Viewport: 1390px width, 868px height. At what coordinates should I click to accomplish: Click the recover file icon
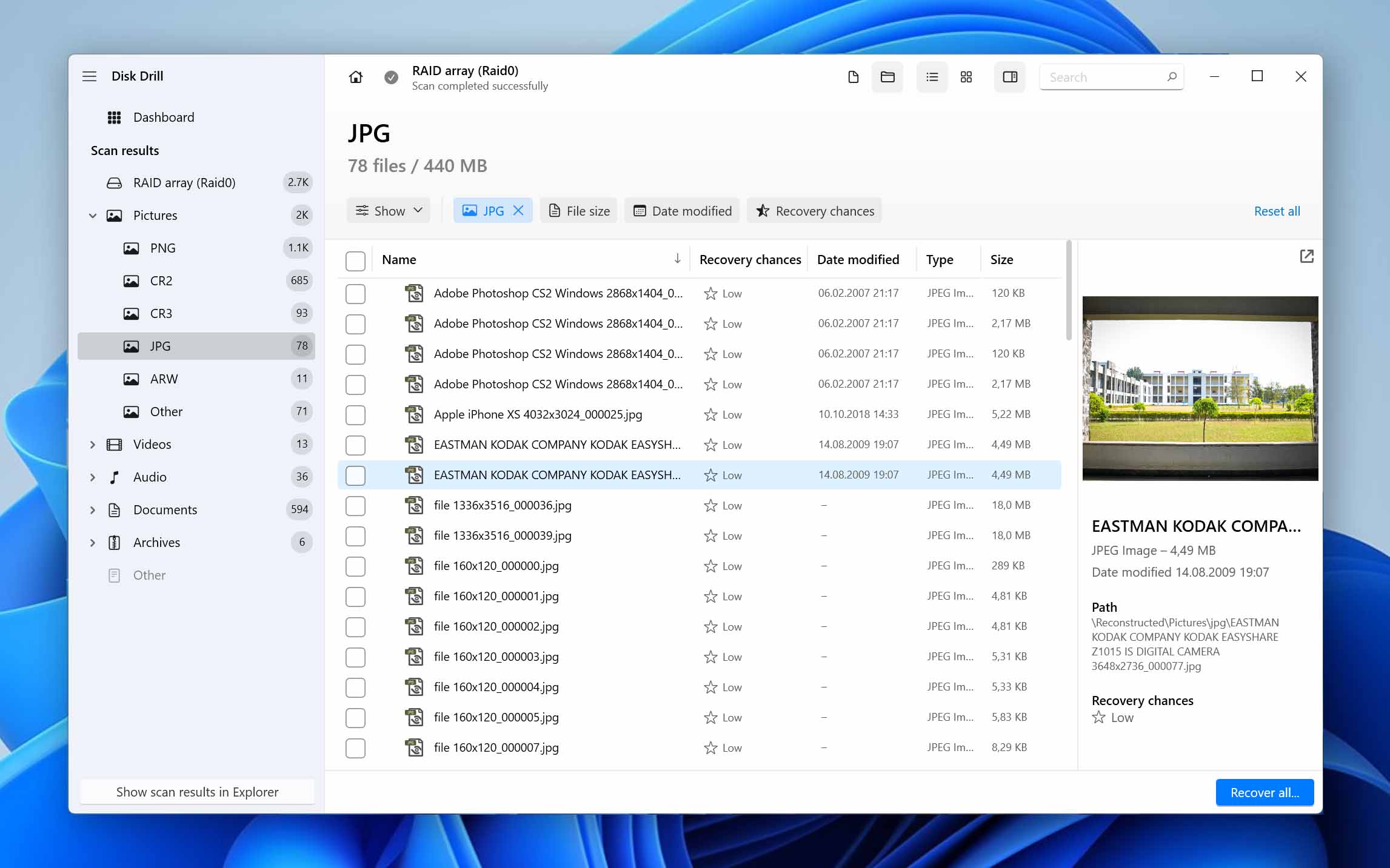(854, 77)
